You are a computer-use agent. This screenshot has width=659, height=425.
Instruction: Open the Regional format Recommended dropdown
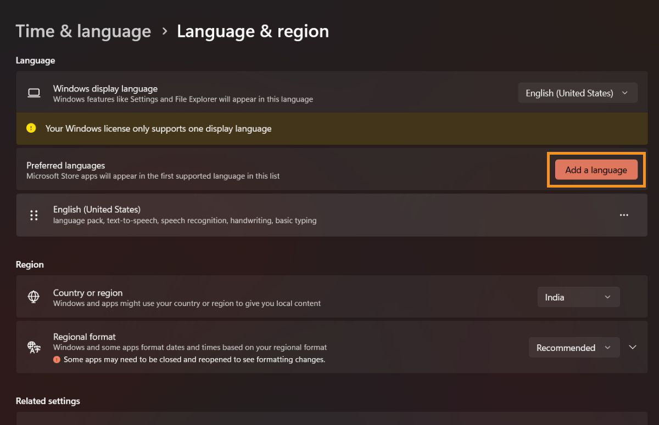tap(574, 347)
